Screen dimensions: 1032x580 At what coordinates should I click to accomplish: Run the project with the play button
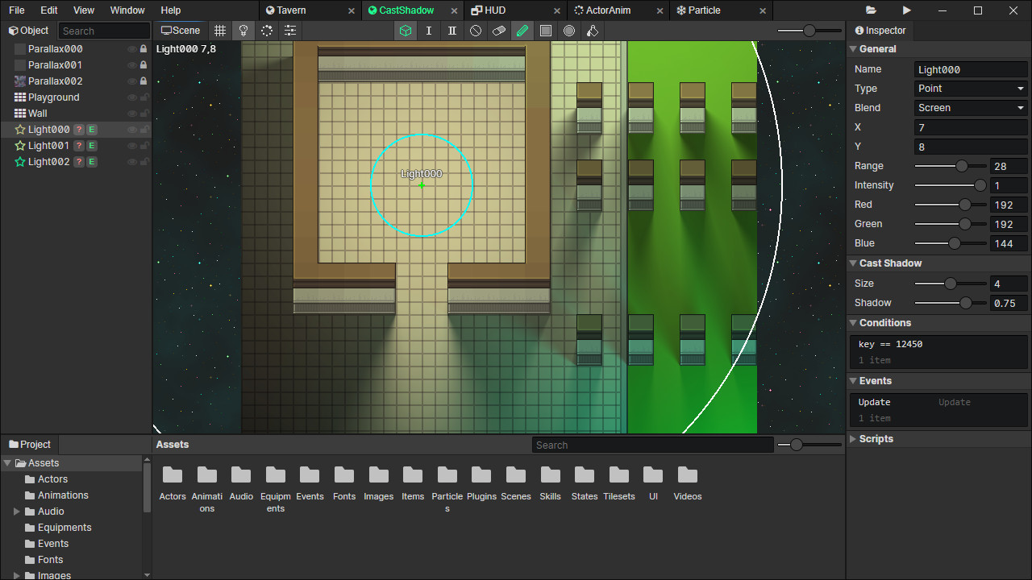click(x=906, y=10)
